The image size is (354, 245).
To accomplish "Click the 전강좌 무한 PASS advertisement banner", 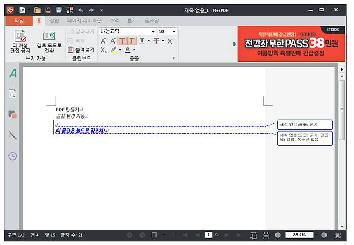I will click(292, 44).
